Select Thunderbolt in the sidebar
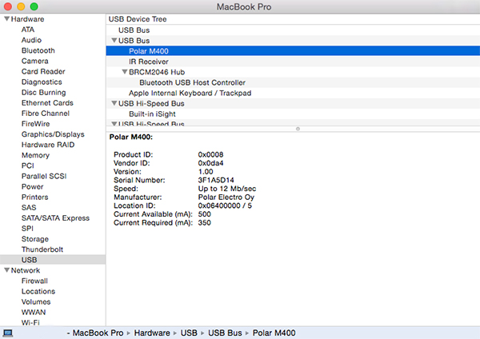The image size is (480, 339). [x=42, y=249]
